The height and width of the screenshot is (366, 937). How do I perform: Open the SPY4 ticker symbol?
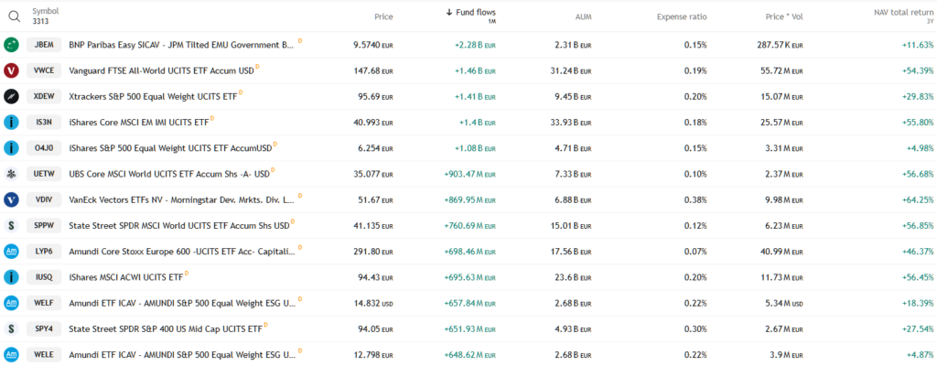pos(44,328)
